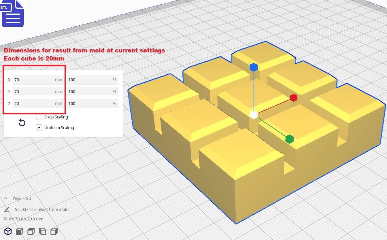Grab the red X-axis scale handle
The image size is (387, 240).
[x=294, y=98]
